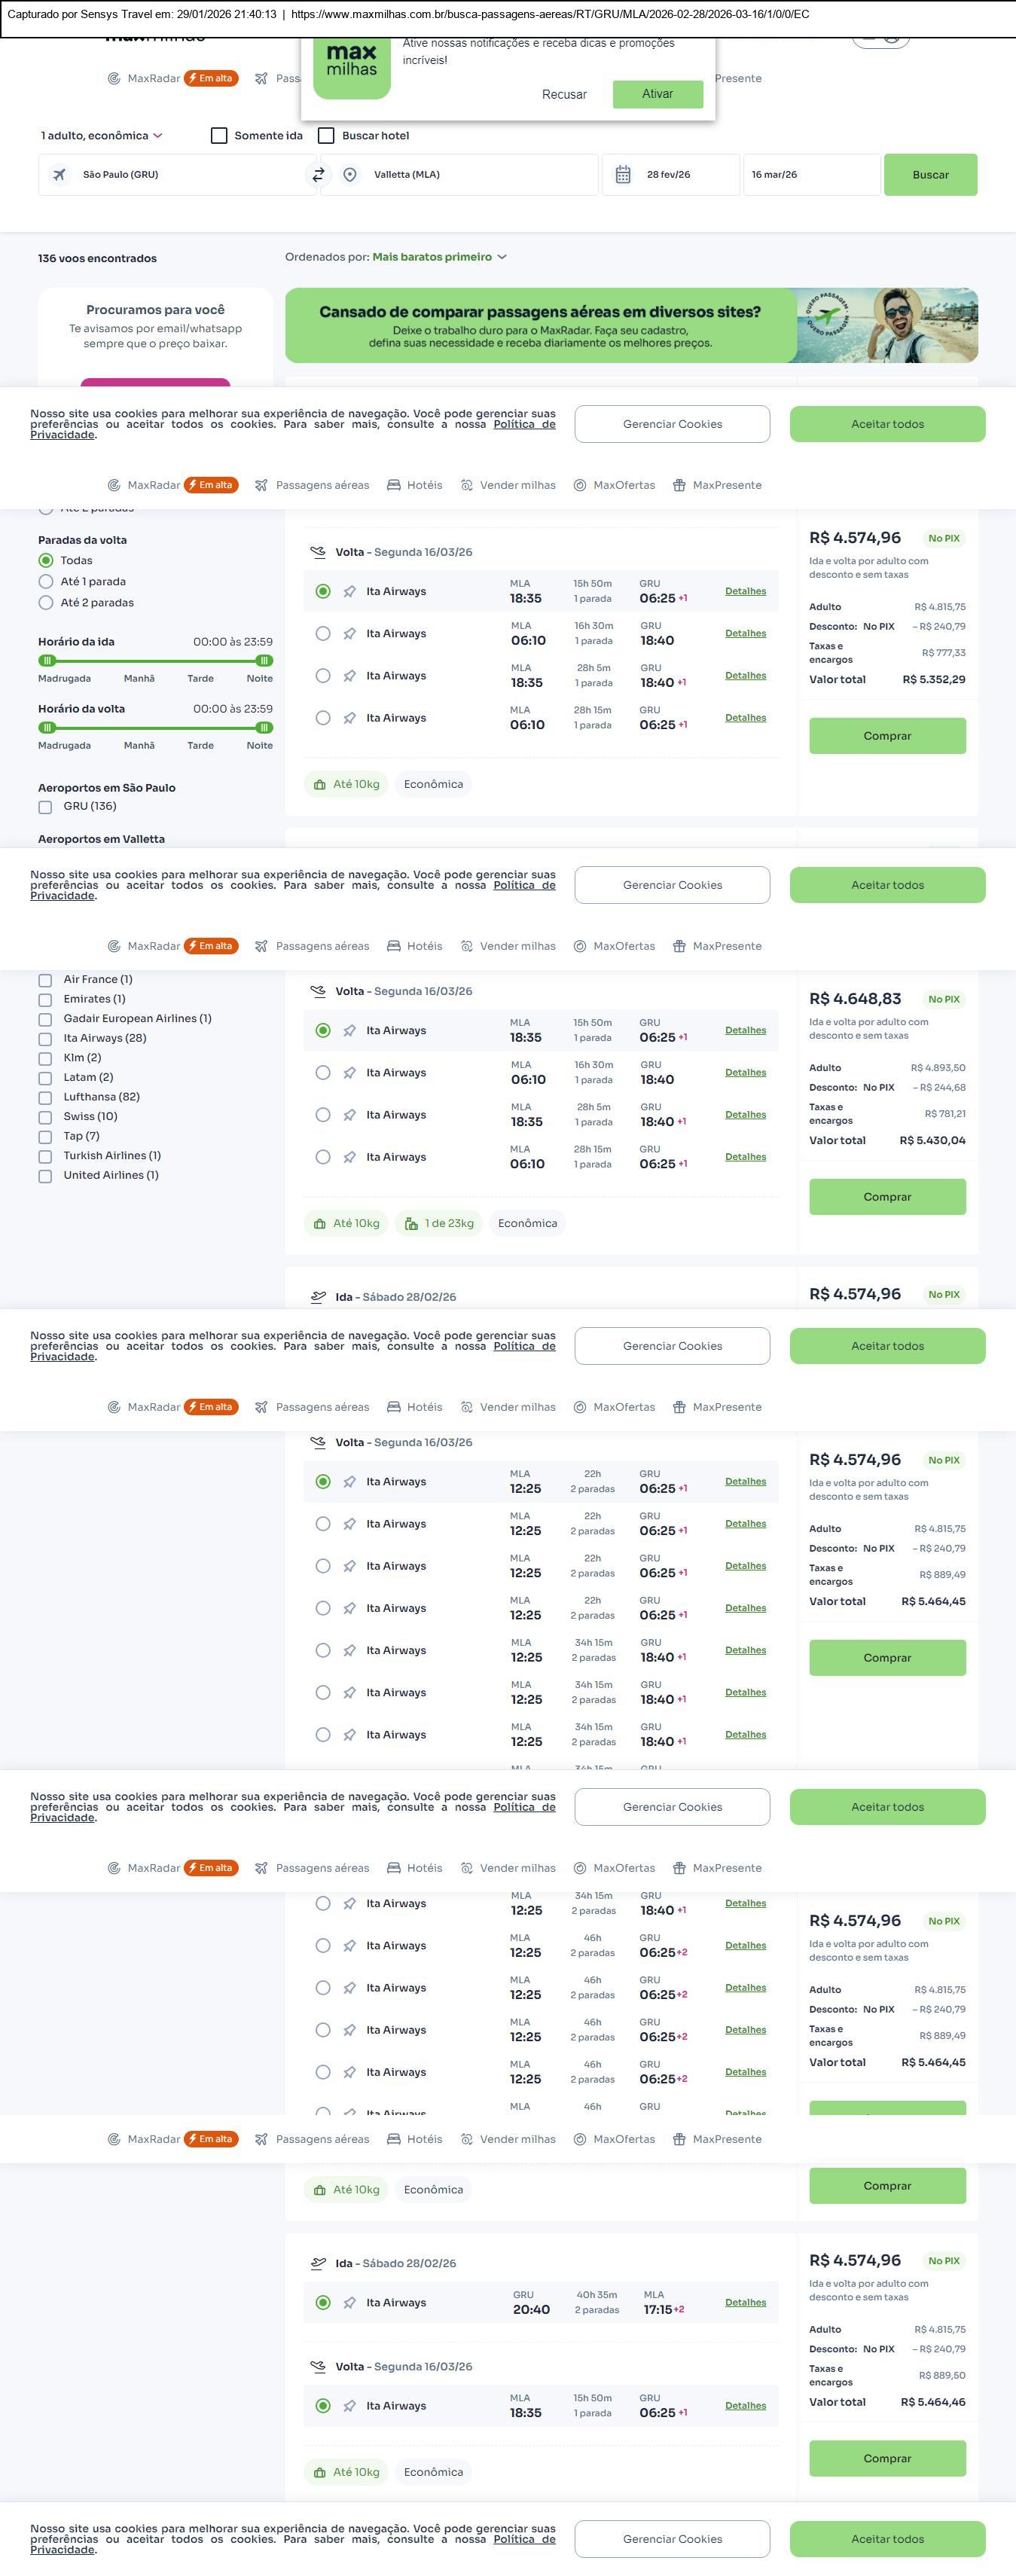Open the 1 adulto, econômica passenger dropdown

(x=101, y=136)
